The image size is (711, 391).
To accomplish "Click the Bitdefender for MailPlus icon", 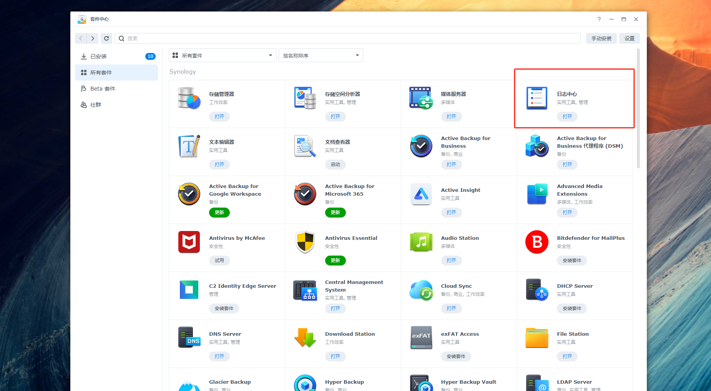I will (537, 242).
